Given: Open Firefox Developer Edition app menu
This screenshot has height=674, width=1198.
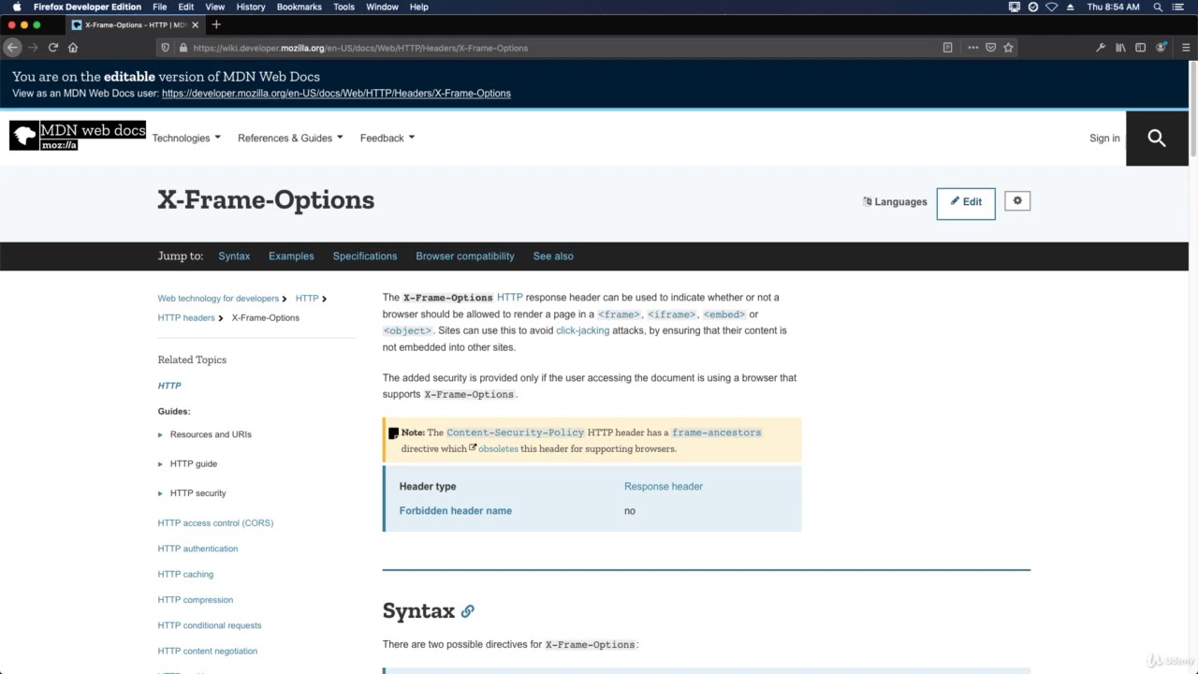Looking at the screenshot, I should click(87, 7).
